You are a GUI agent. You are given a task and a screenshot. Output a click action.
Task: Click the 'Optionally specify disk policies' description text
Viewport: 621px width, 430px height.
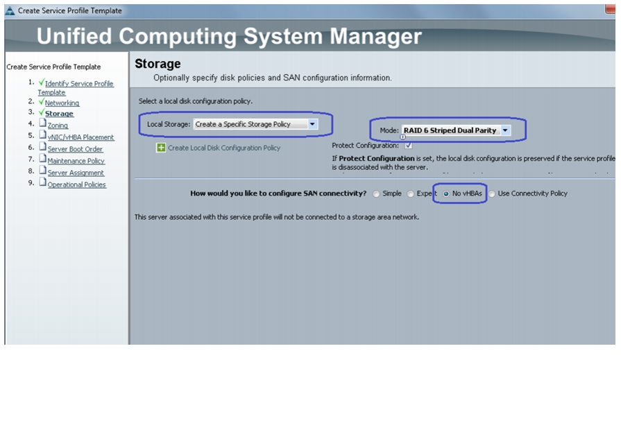tap(273, 78)
